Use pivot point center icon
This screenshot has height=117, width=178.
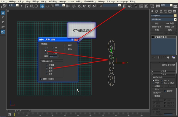coord(68,6)
